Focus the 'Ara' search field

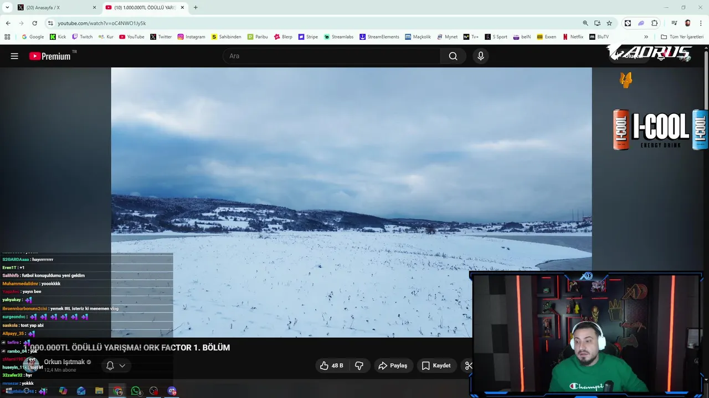pos(332,56)
